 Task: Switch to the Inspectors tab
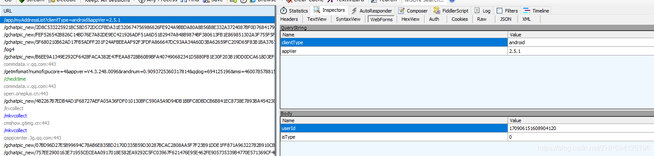tap(330, 10)
